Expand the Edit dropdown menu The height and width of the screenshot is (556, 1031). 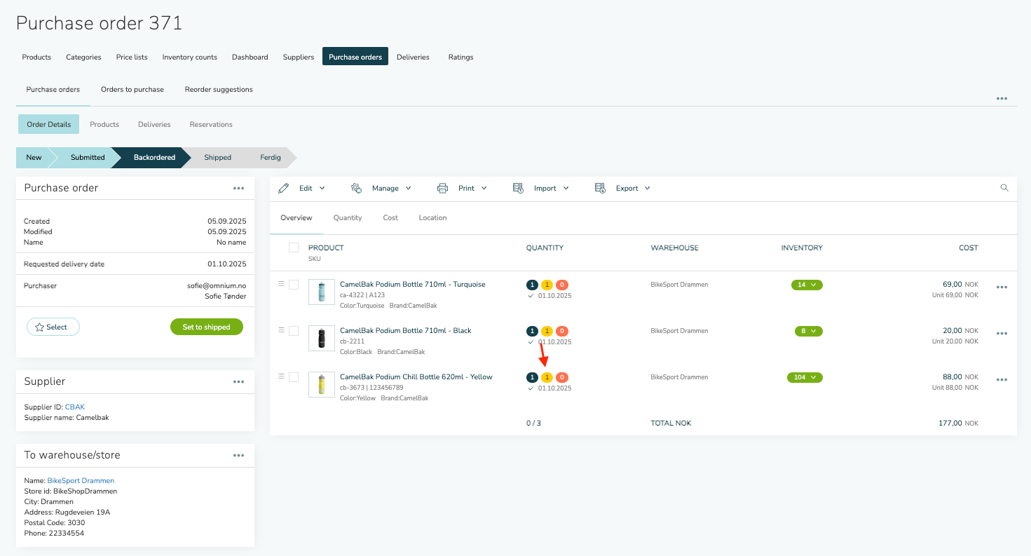(x=303, y=188)
